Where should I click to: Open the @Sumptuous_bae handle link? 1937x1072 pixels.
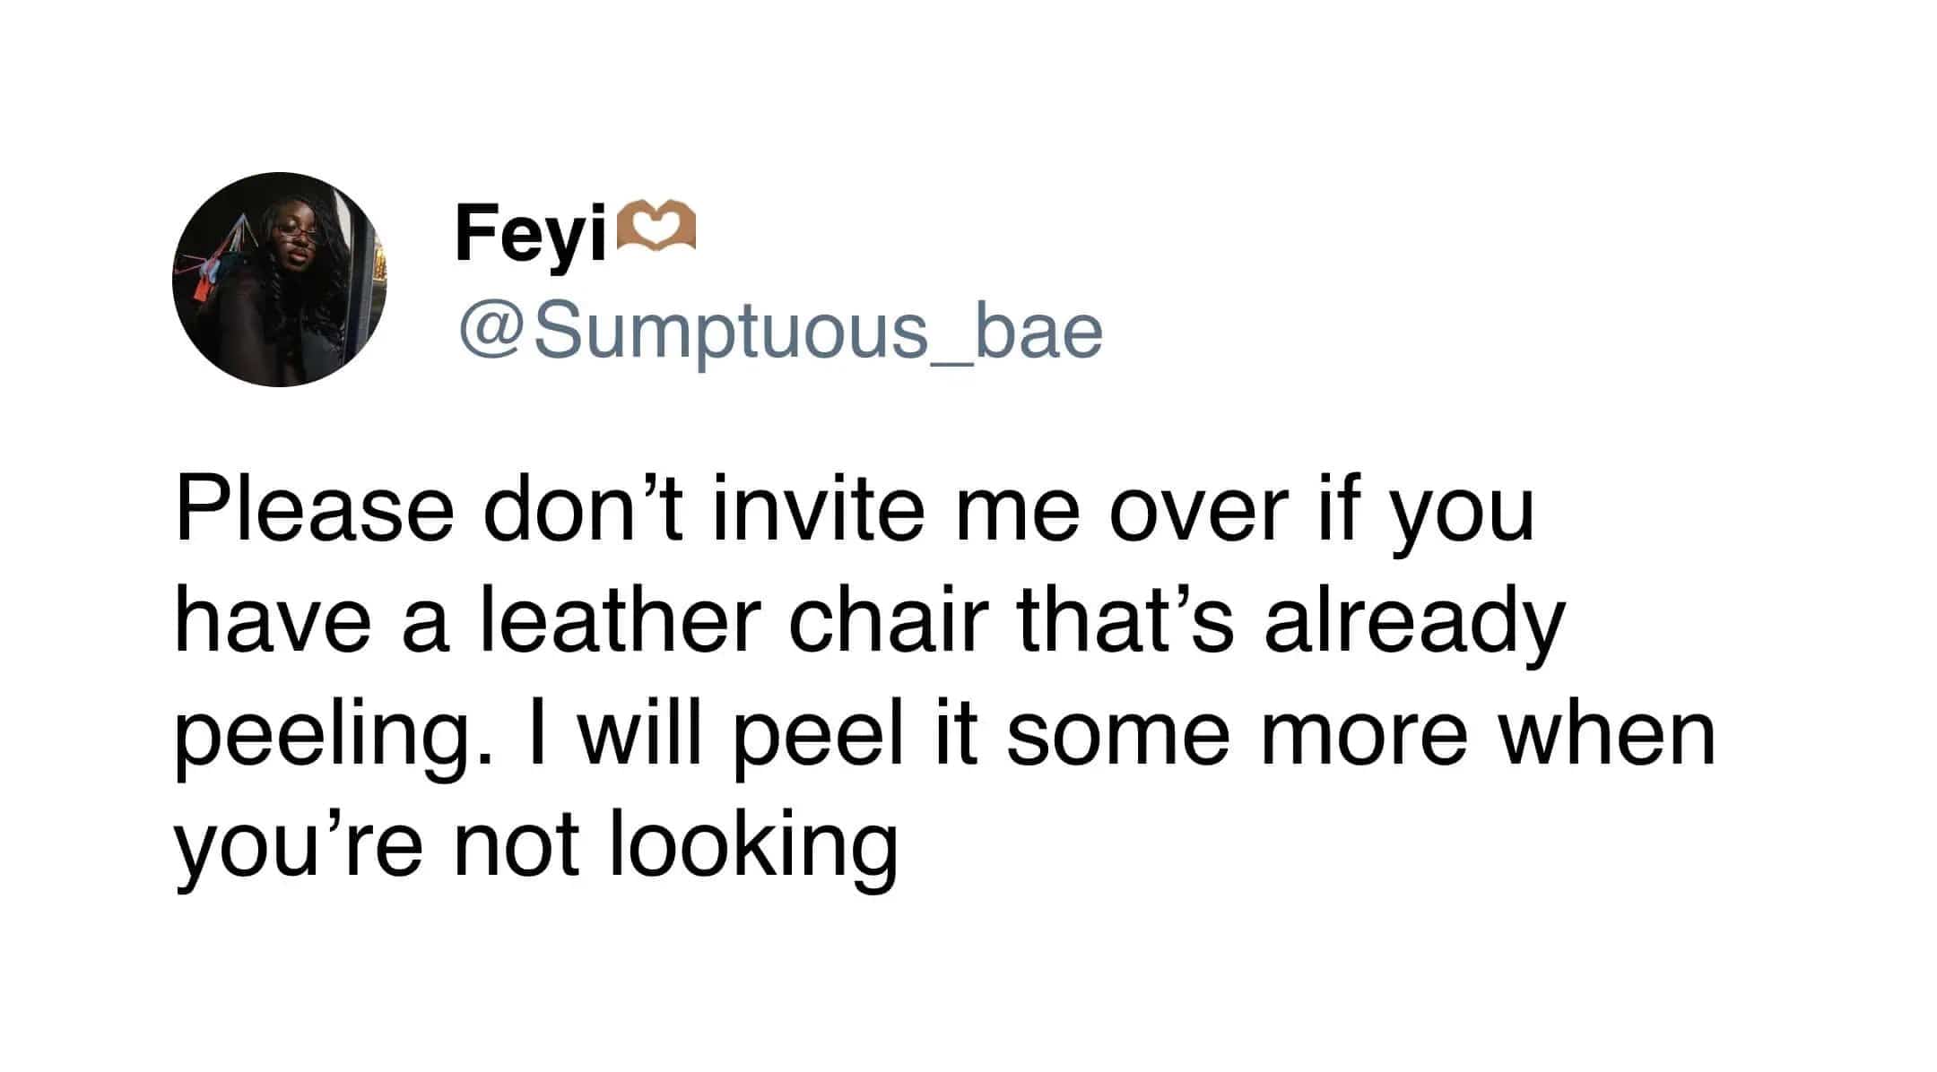click(x=780, y=333)
